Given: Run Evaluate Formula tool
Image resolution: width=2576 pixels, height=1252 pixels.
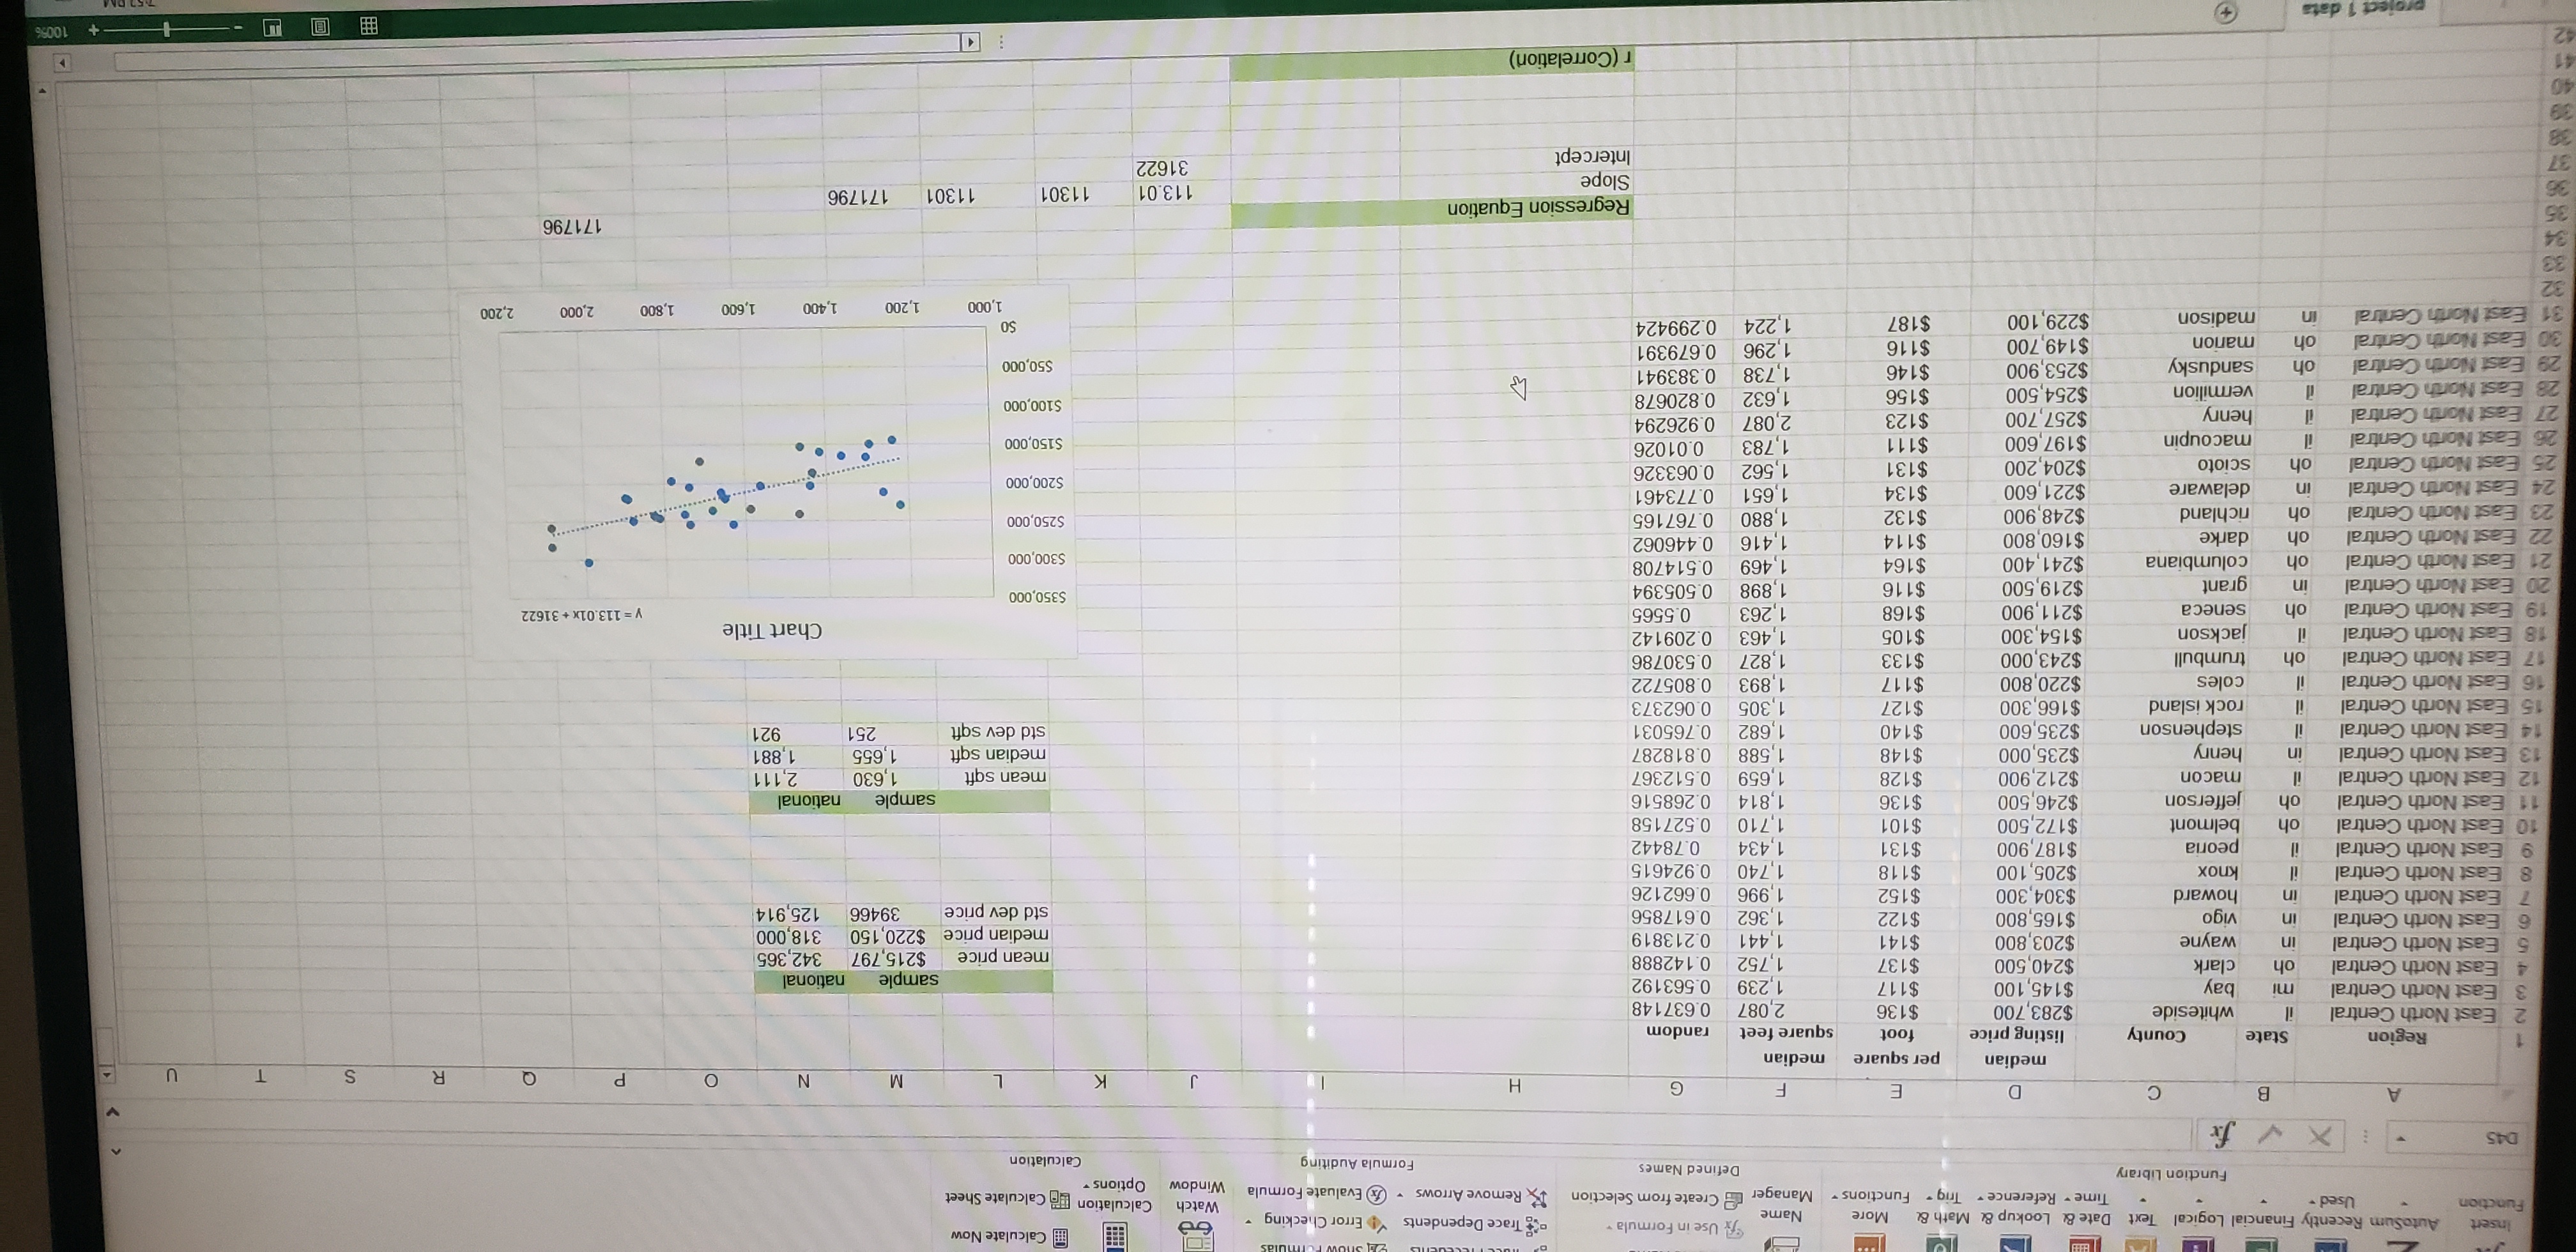Looking at the screenshot, I should pos(1310,1193).
